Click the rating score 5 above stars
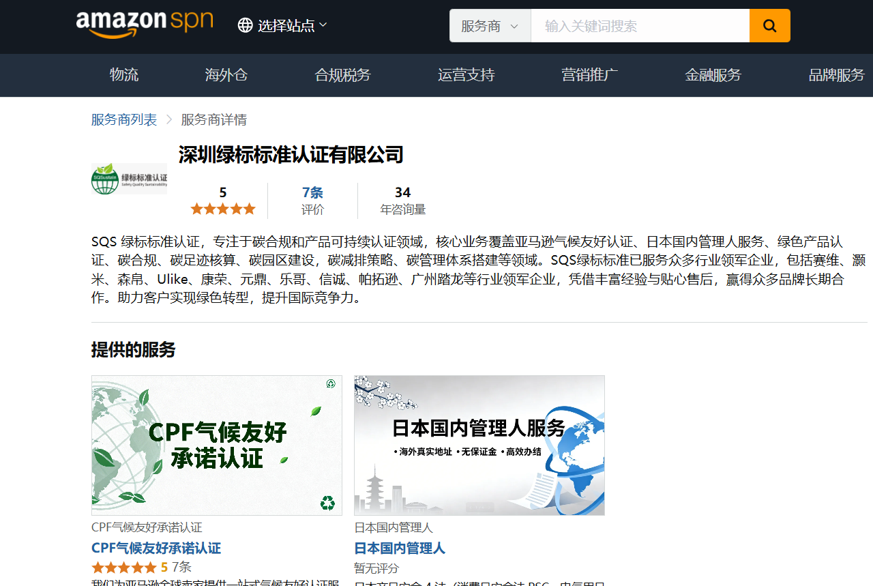The height and width of the screenshot is (586, 873). (223, 192)
